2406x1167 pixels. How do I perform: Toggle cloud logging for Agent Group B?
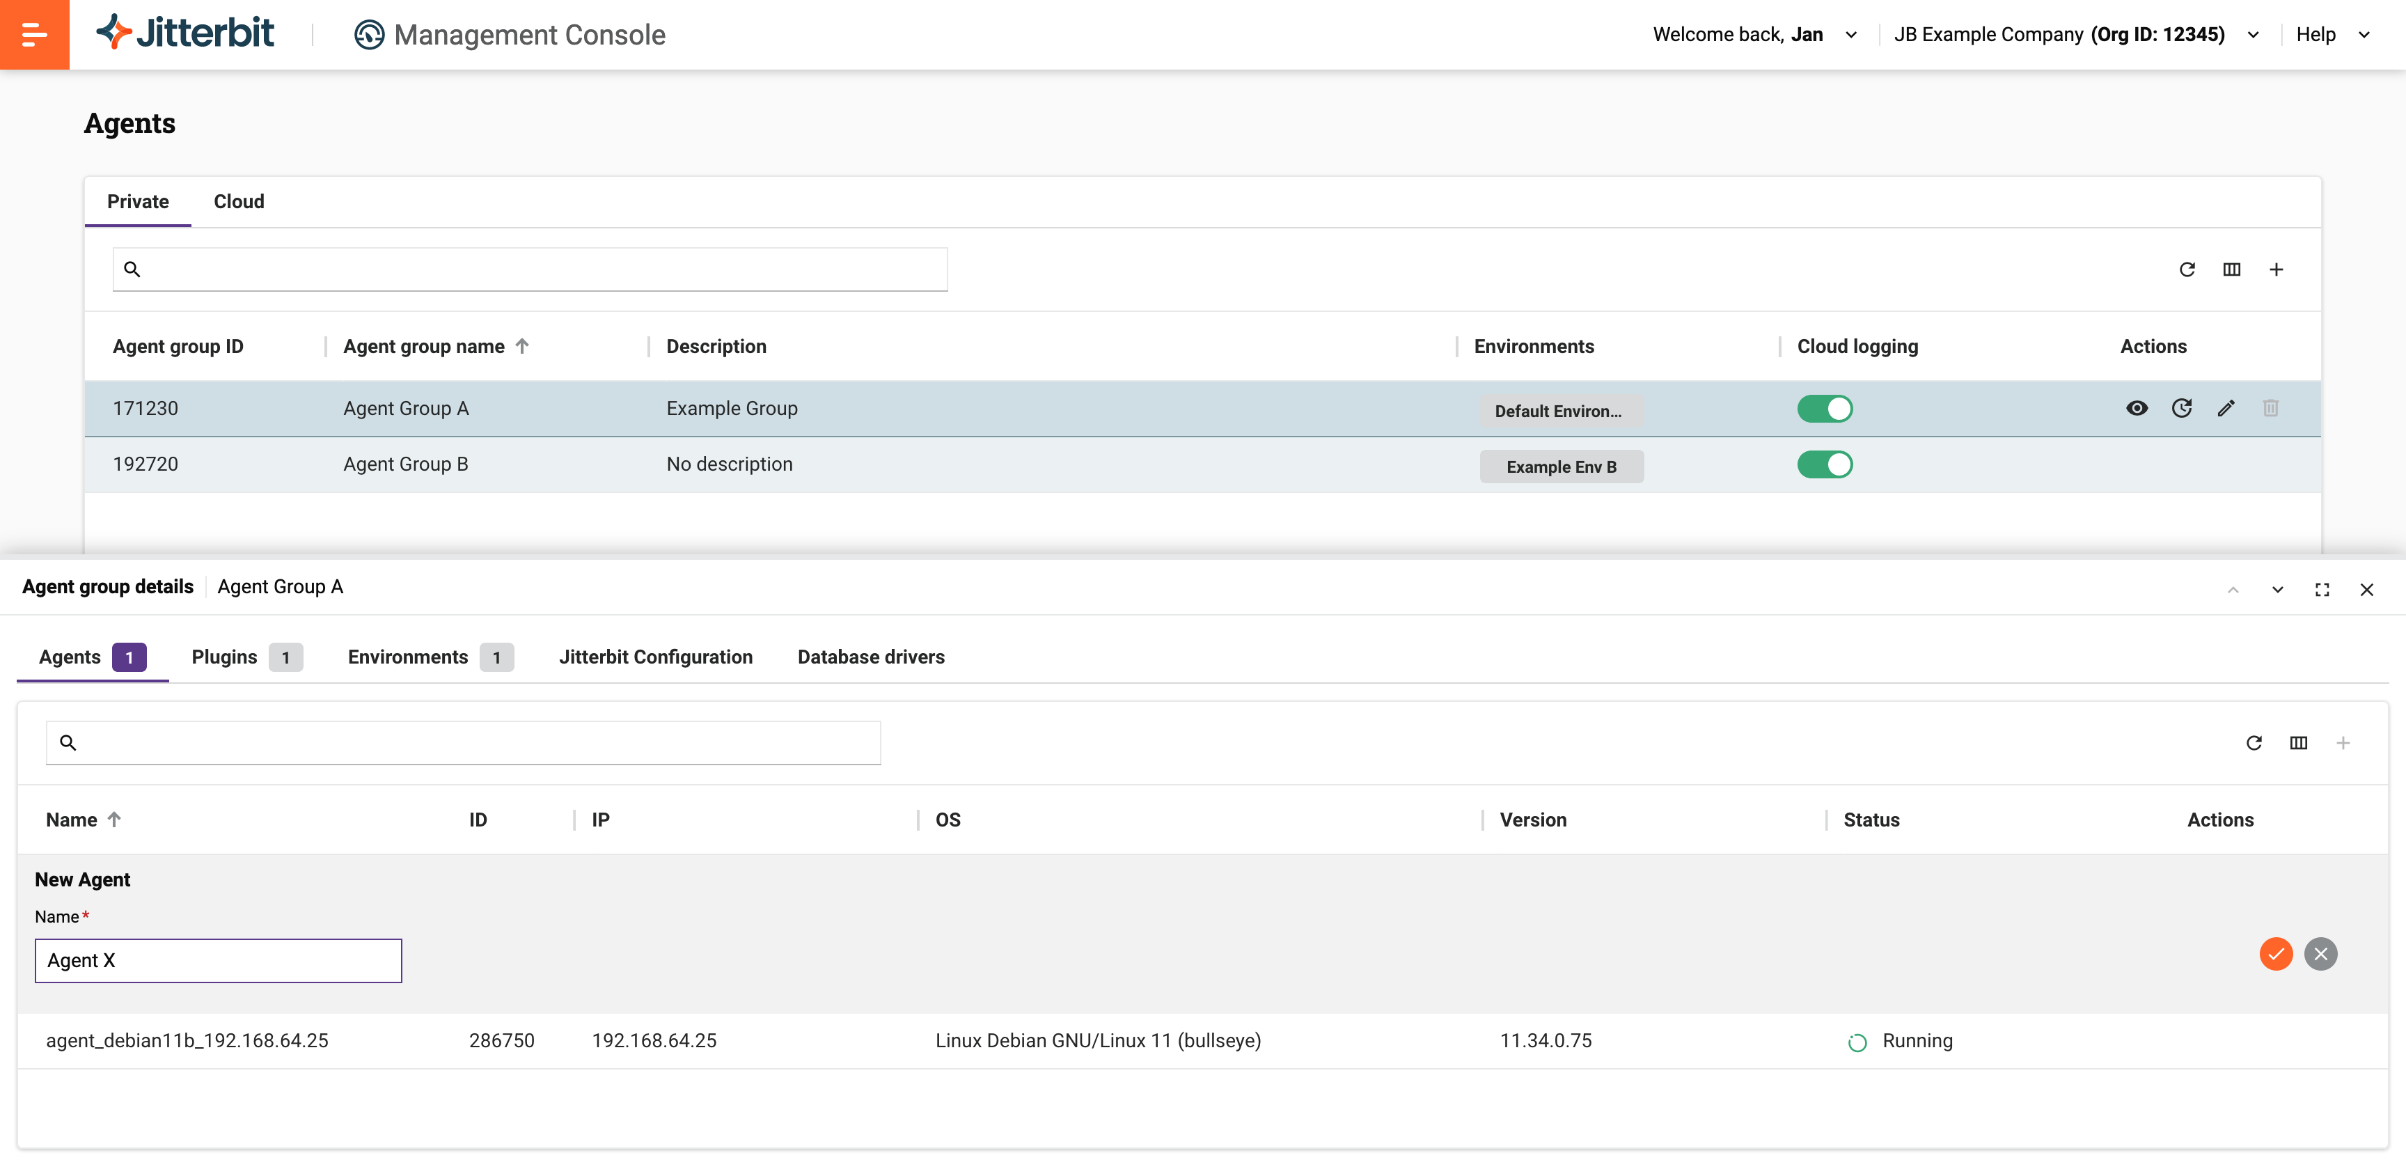[x=1824, y=464]
